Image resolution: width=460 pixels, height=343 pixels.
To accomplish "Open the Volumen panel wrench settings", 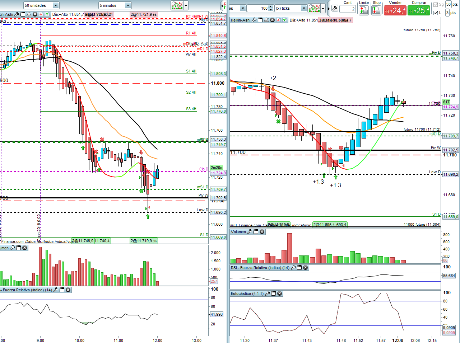I will [x=249, y=232].
